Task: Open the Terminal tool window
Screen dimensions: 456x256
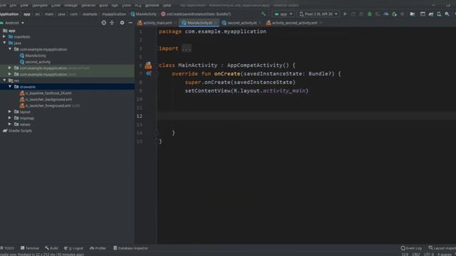Action: click(x=30, y=248)
